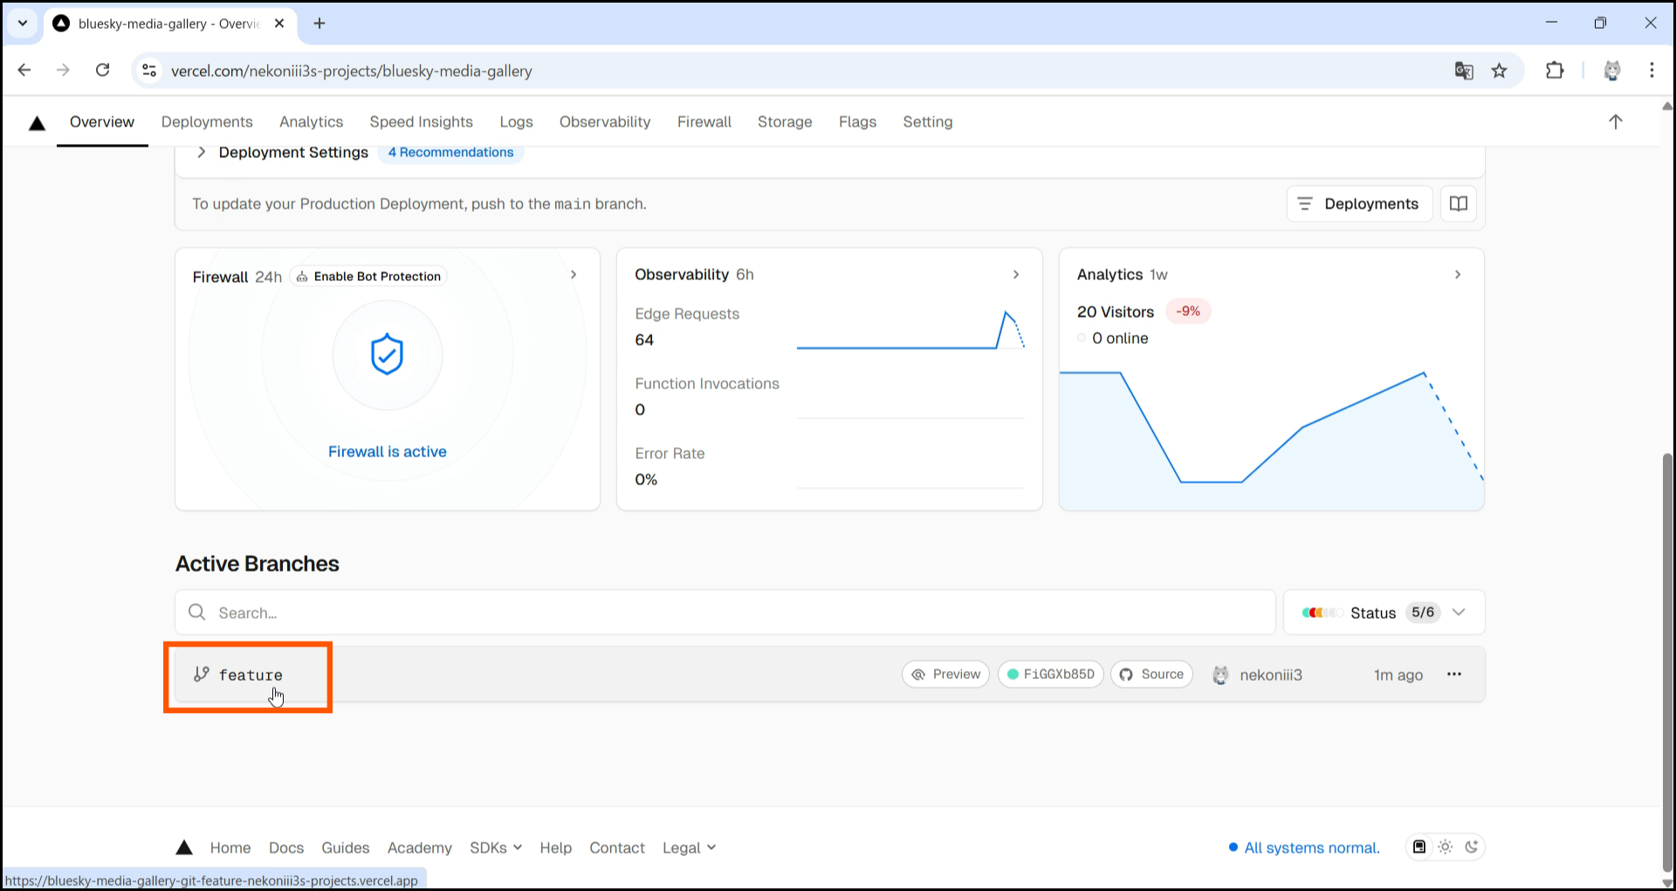Open the Preview button for the feature branch

pyautogui.click(x=945, y=674)
